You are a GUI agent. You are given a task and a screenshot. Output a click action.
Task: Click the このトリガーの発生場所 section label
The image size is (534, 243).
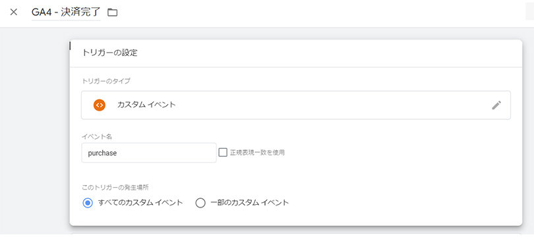coord(115,187)
